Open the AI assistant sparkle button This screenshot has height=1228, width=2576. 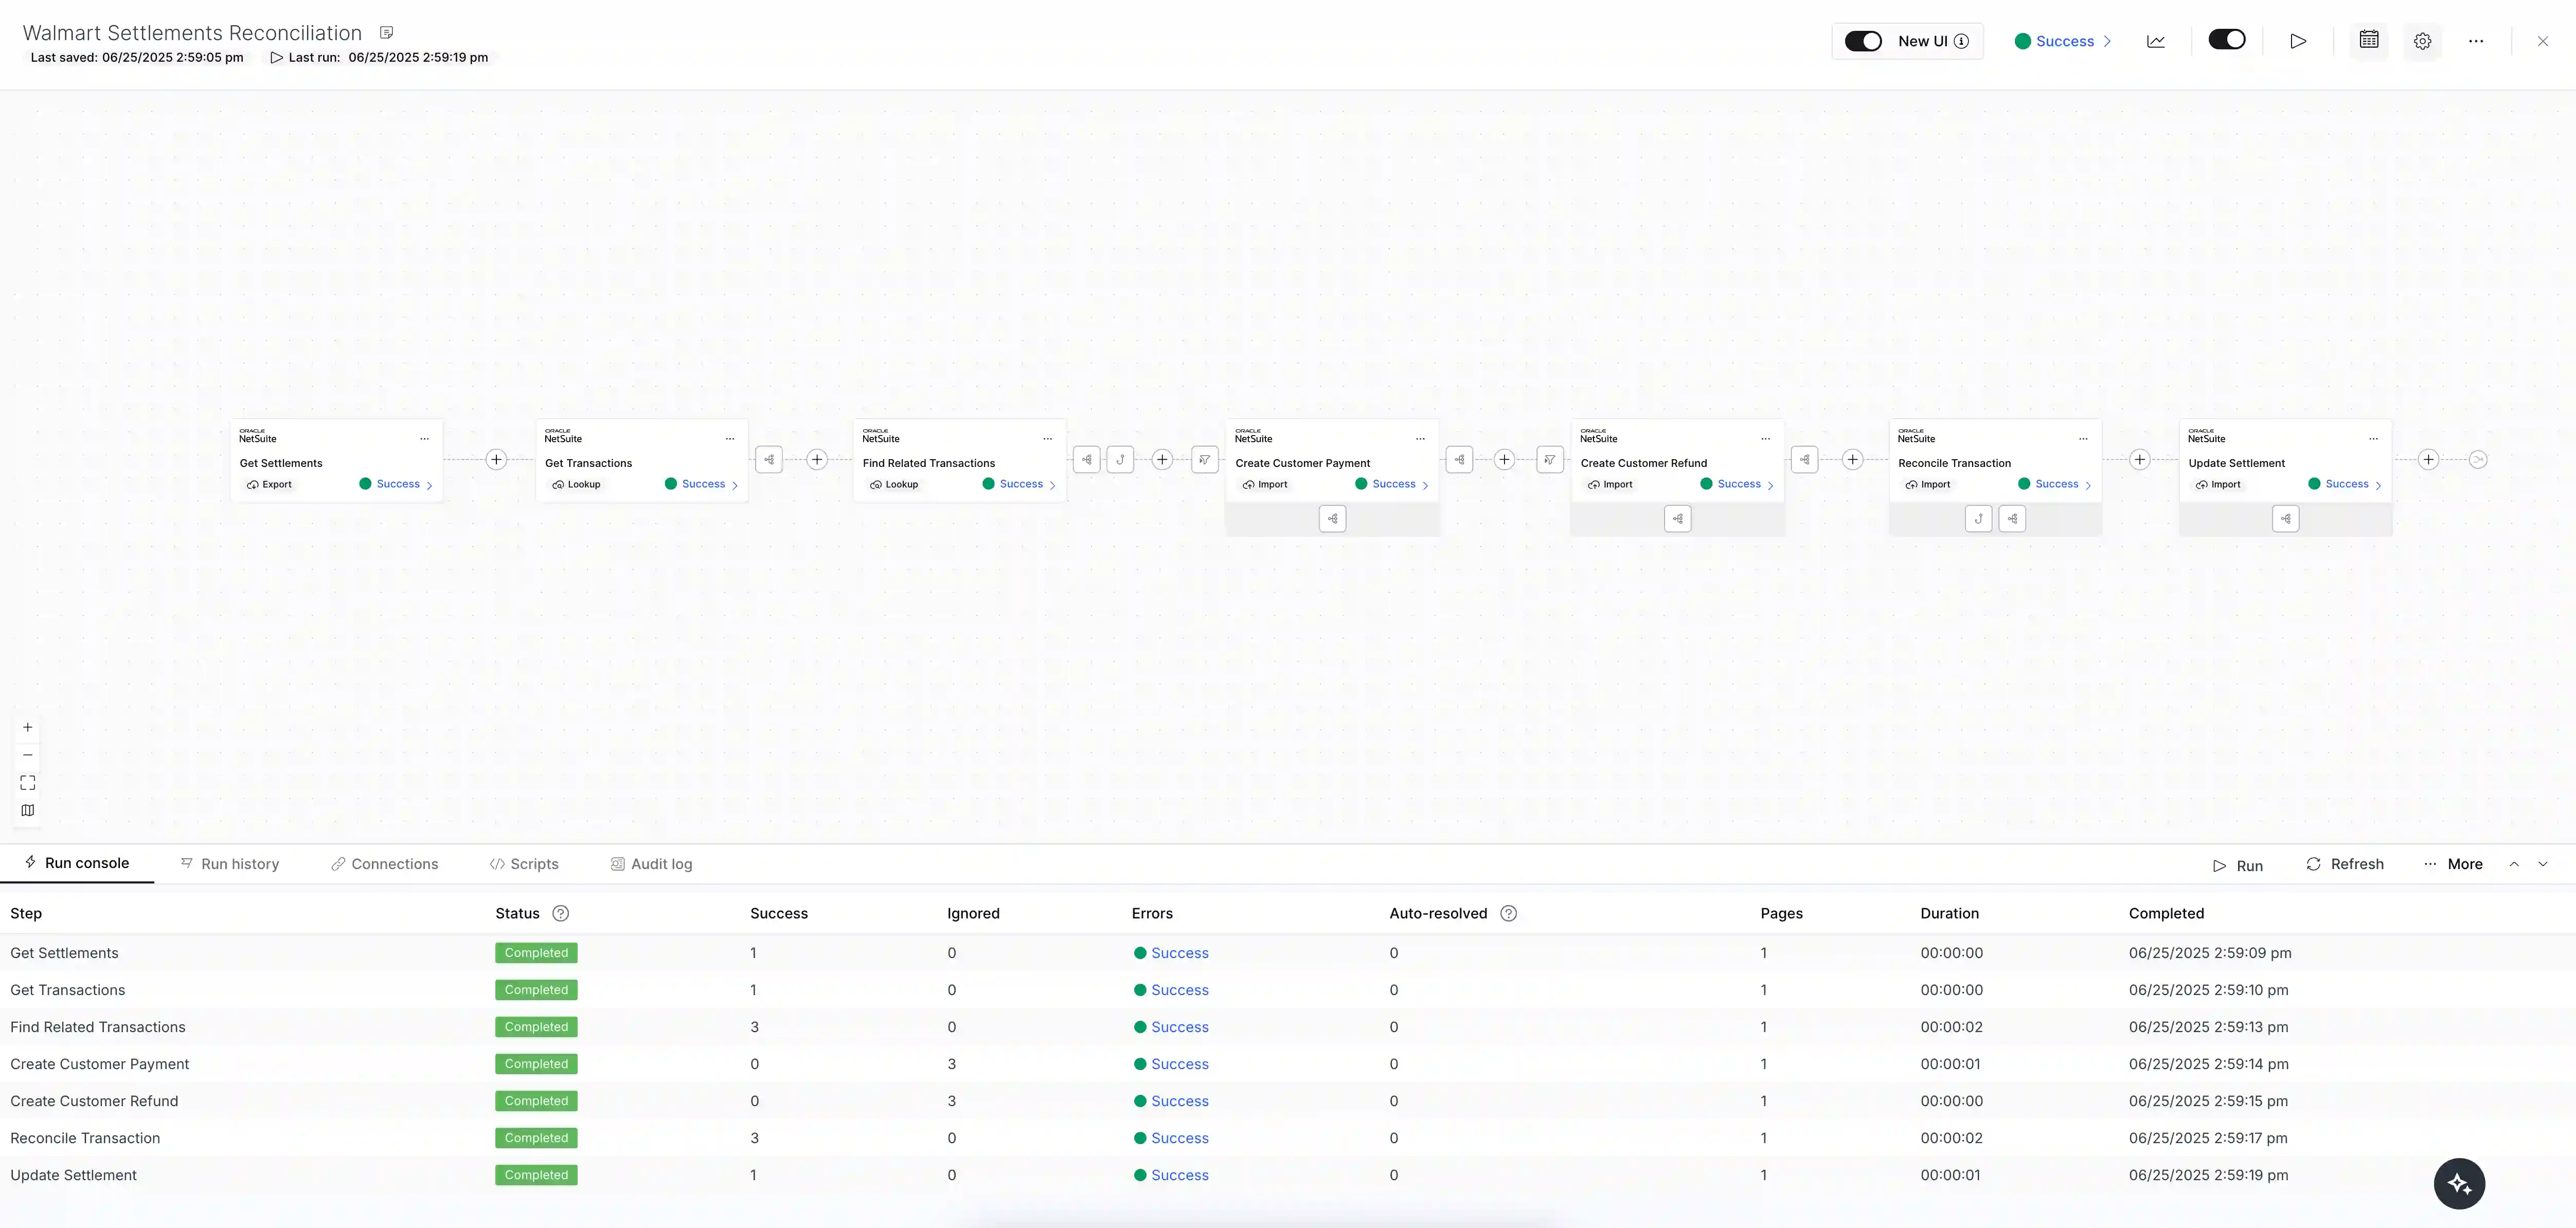[x=2459, y=1184]
